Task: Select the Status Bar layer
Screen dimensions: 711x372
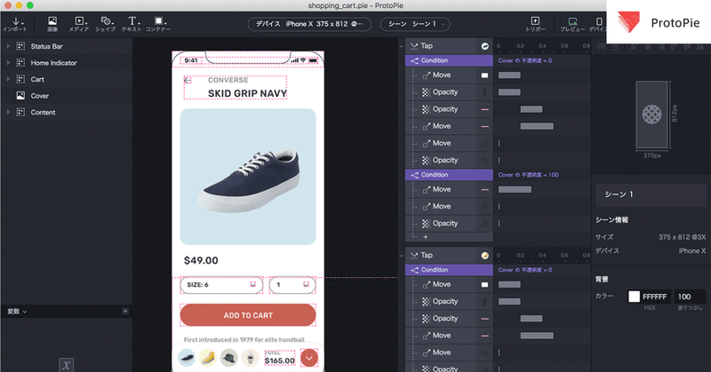Action: pos(67,46)
